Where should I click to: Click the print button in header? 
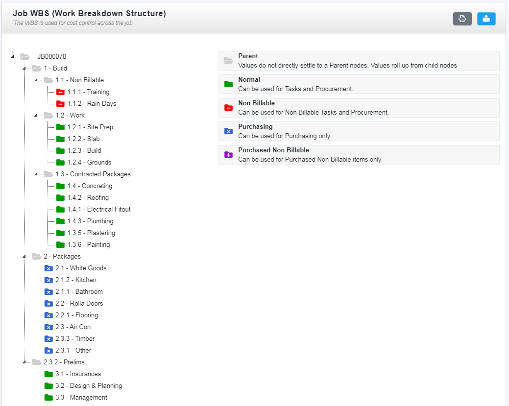pyautogui.click(x=462, y=19)
